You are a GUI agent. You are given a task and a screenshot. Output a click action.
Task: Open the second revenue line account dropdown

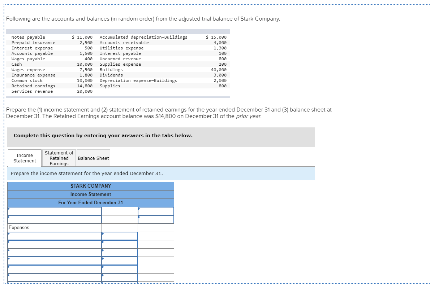point(54,219)
